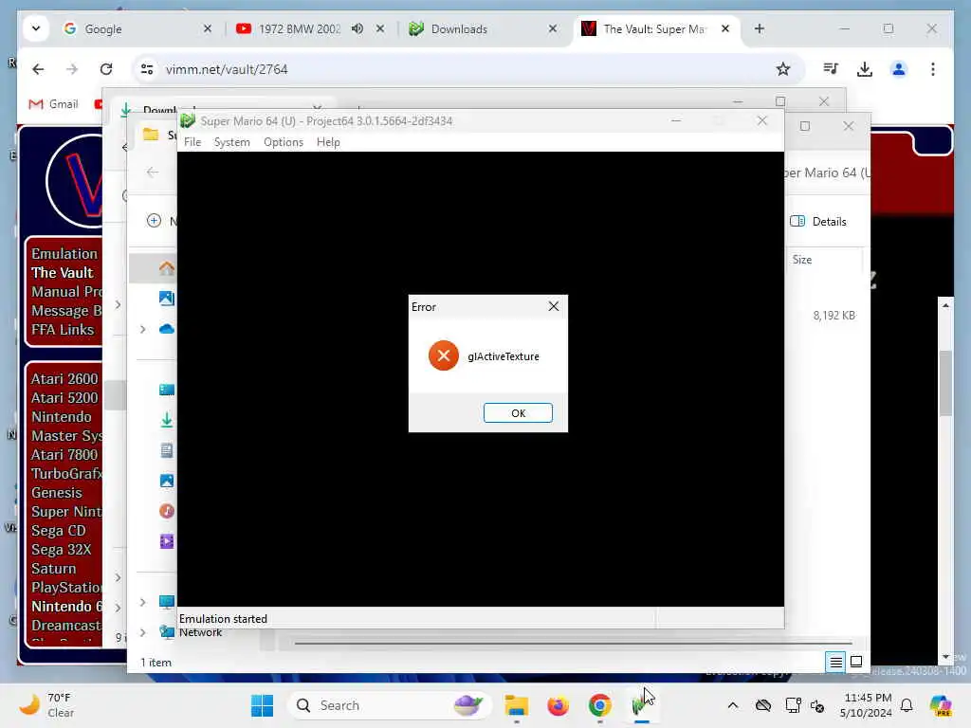
Task: Open Atari 2600 system link
Action: click(x=64, y=379)
